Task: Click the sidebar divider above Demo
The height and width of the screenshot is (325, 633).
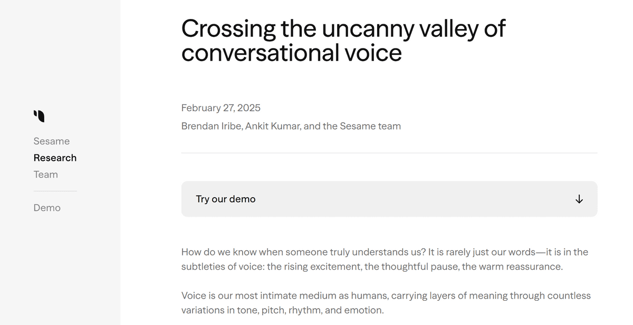Action: 55,191
